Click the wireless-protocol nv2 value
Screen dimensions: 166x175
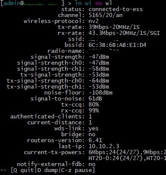(x=94, y=21)
